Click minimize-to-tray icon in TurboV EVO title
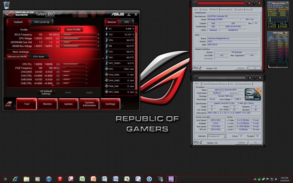Screen dimensions: 293x183 [x=129, y=14]
